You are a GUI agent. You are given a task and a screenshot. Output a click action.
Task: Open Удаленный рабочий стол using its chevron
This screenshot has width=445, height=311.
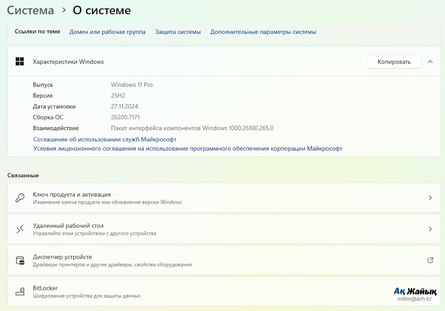(x=430, y=229)
